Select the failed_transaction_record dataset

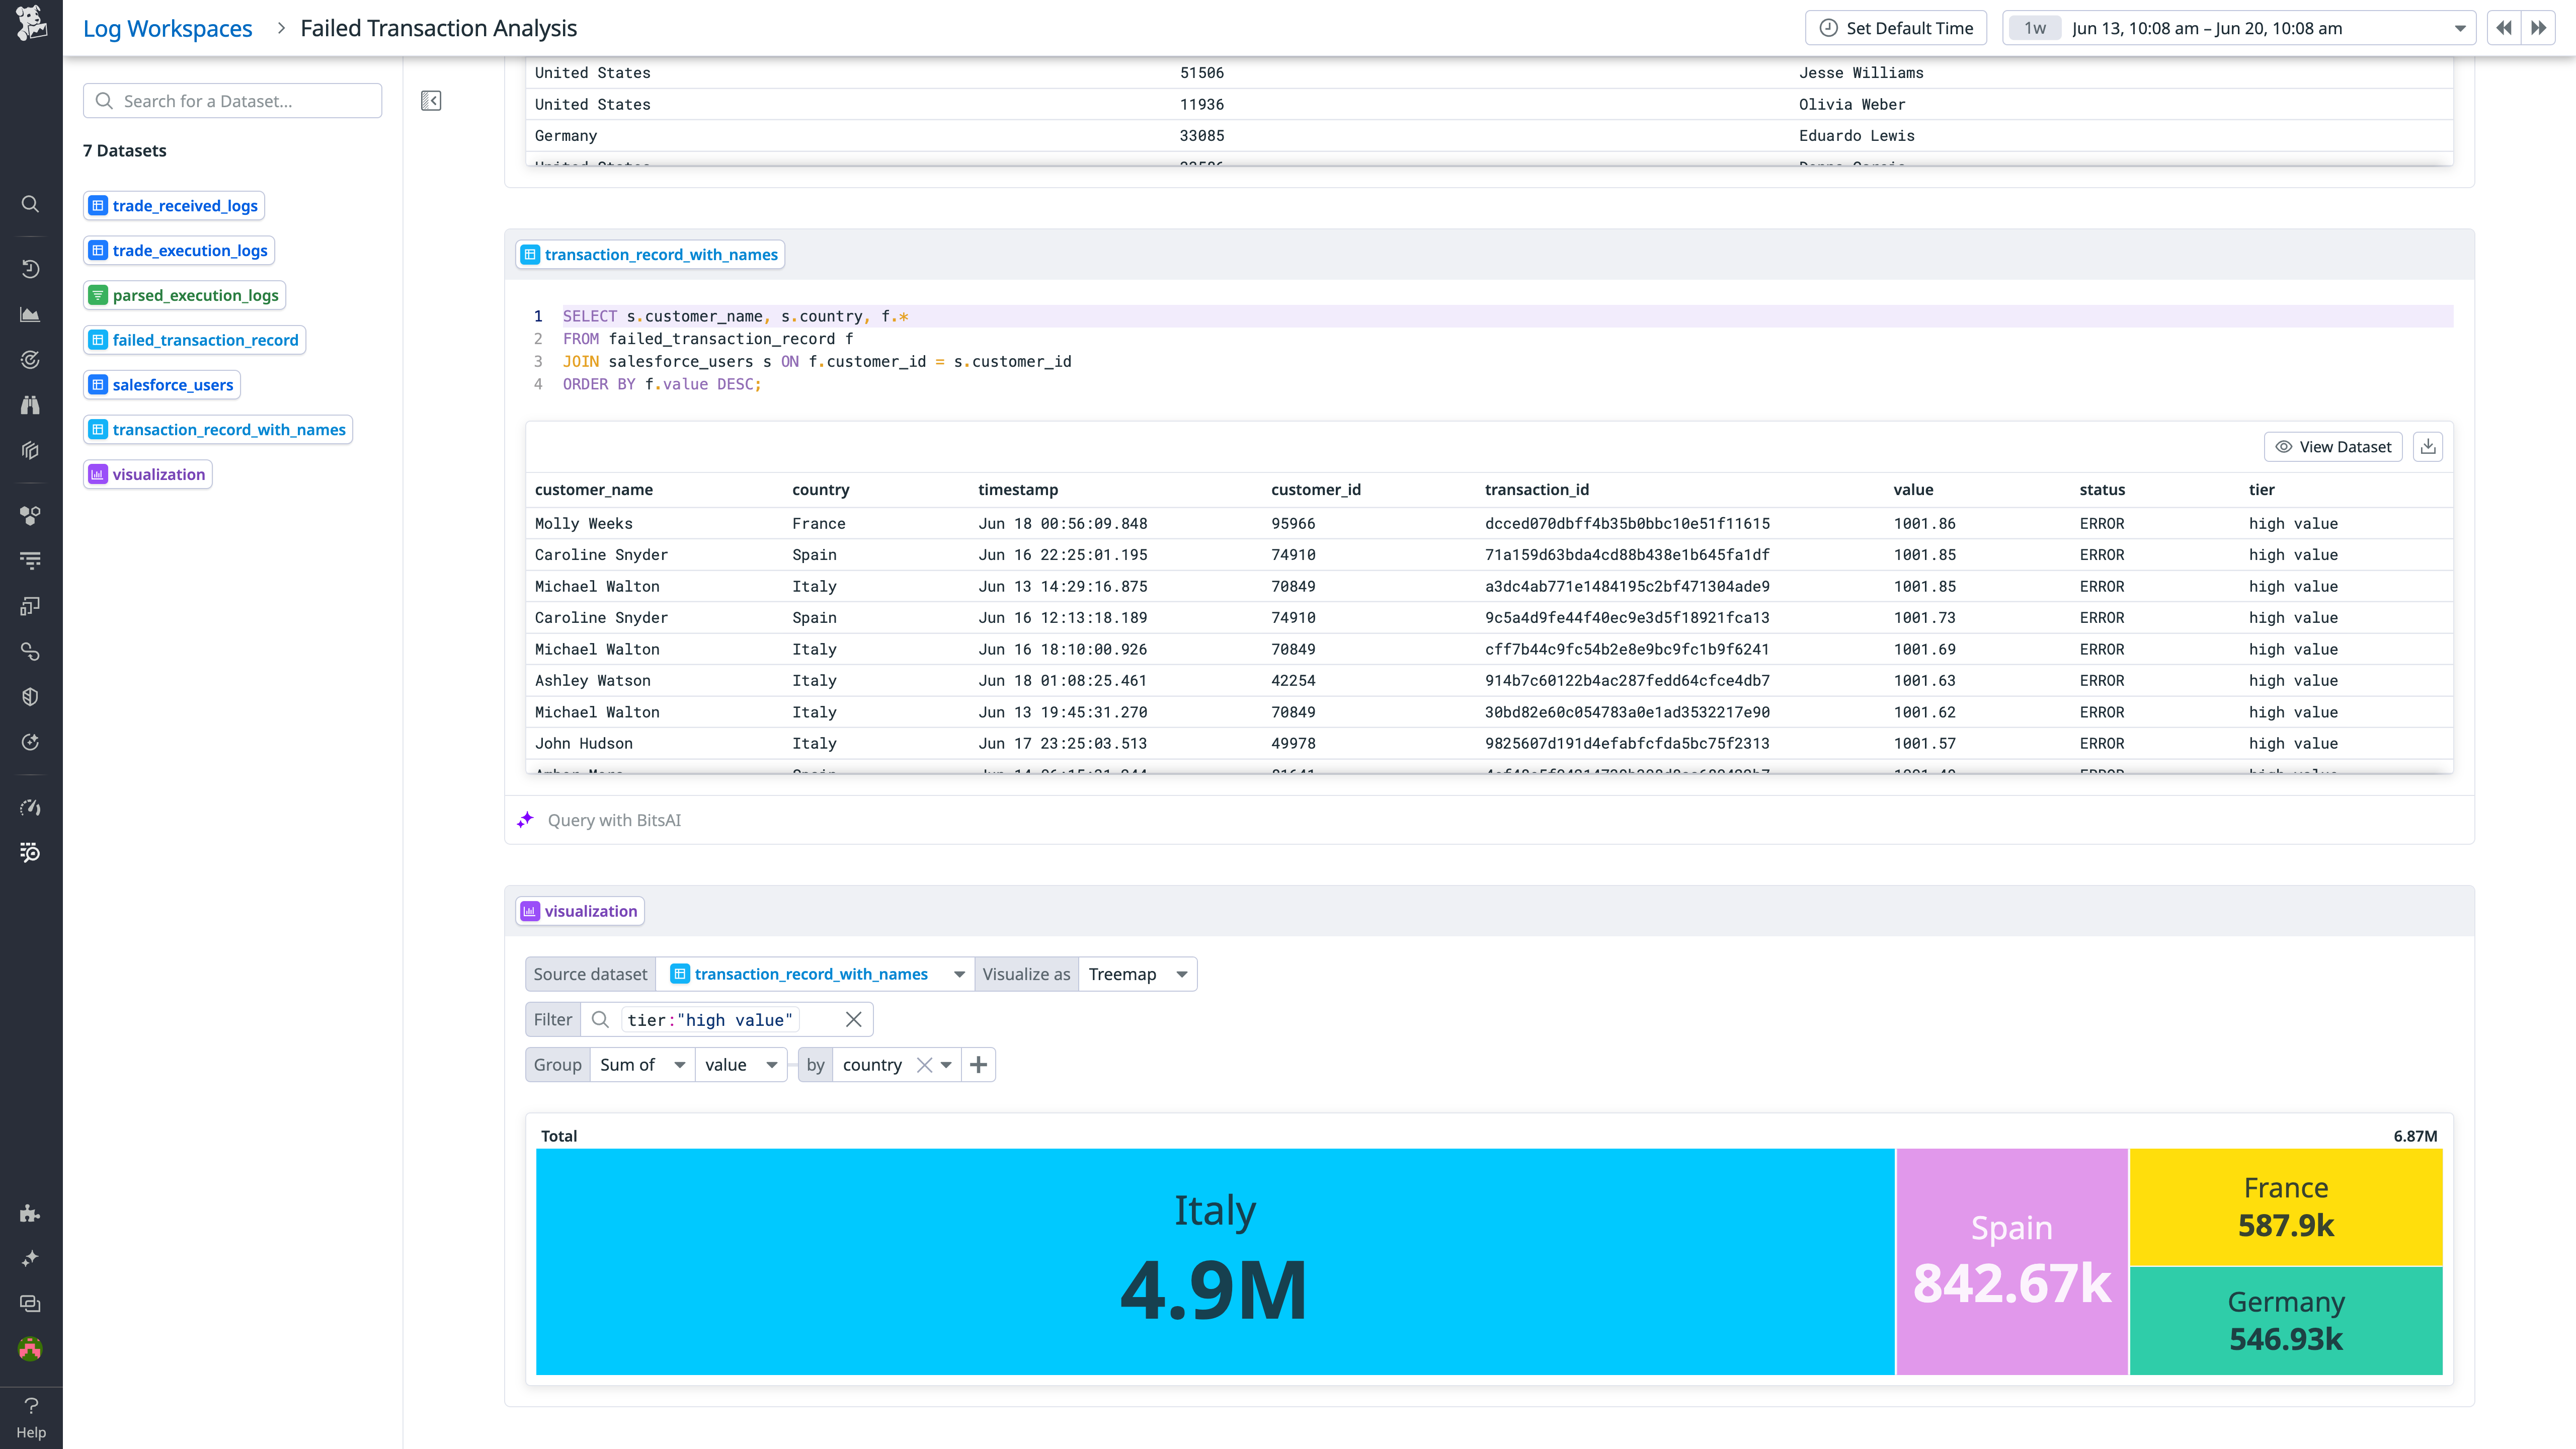194,340
